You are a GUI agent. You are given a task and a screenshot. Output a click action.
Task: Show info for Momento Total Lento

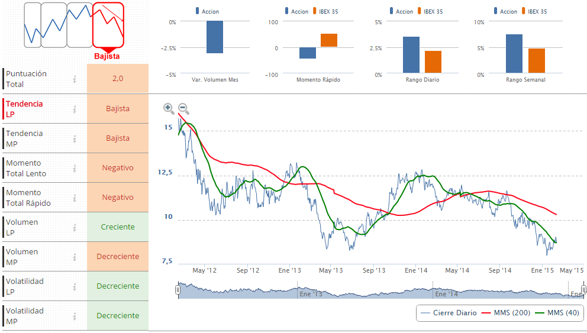[x=75, y=168]
